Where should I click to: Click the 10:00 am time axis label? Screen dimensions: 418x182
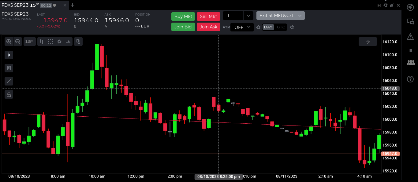[97, 177]
